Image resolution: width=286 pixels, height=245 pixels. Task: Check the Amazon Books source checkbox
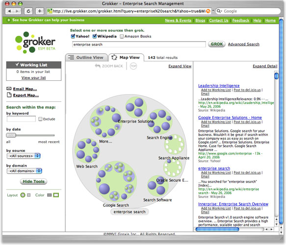coord(122,36)
